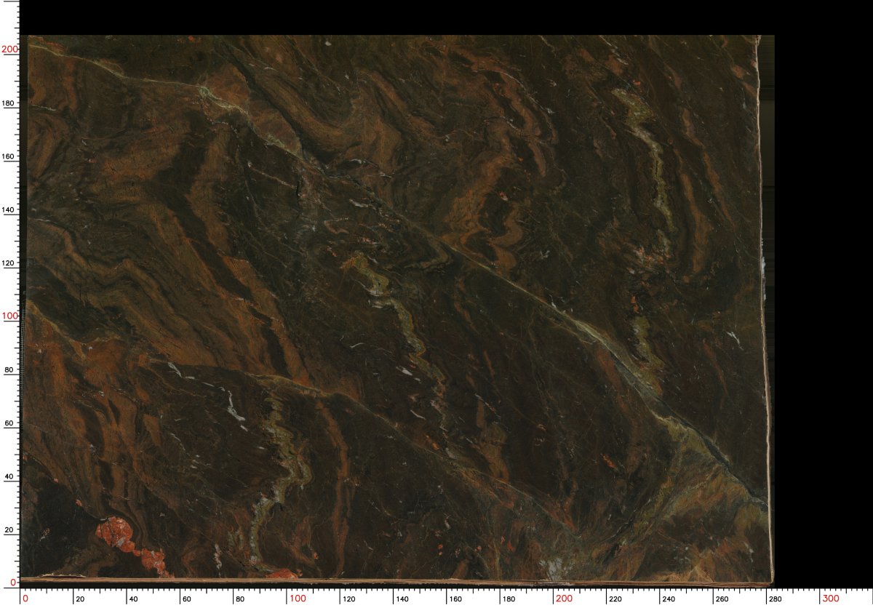Viewport: 873px width, 608px height.
Task: Click the red 200 label on horizontal ruler
Action: pyautogui.click(x=565, y=599)
